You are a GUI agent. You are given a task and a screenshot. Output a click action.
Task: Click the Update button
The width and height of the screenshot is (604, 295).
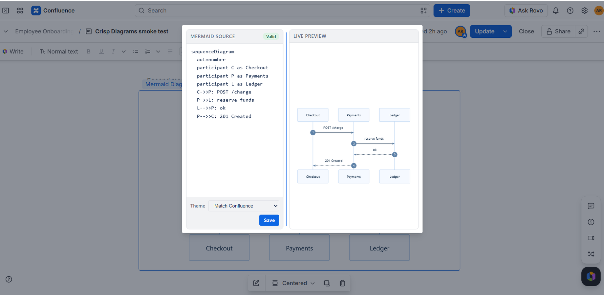tap(485, 31)
